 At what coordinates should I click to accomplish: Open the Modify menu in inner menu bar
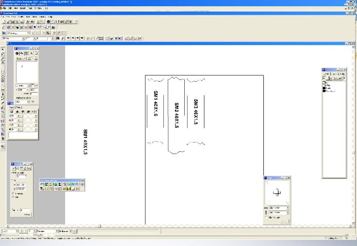click(x=21, y=17)
